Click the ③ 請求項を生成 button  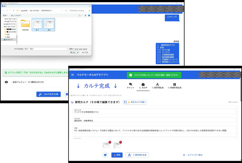137,155
